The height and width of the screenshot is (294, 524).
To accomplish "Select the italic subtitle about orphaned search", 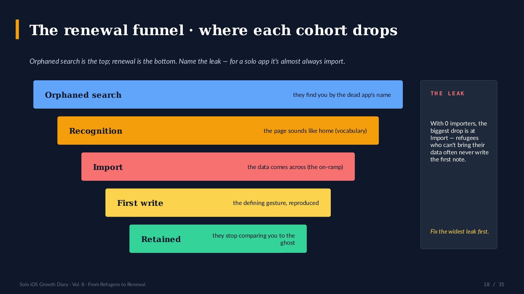I will point(187,61).
